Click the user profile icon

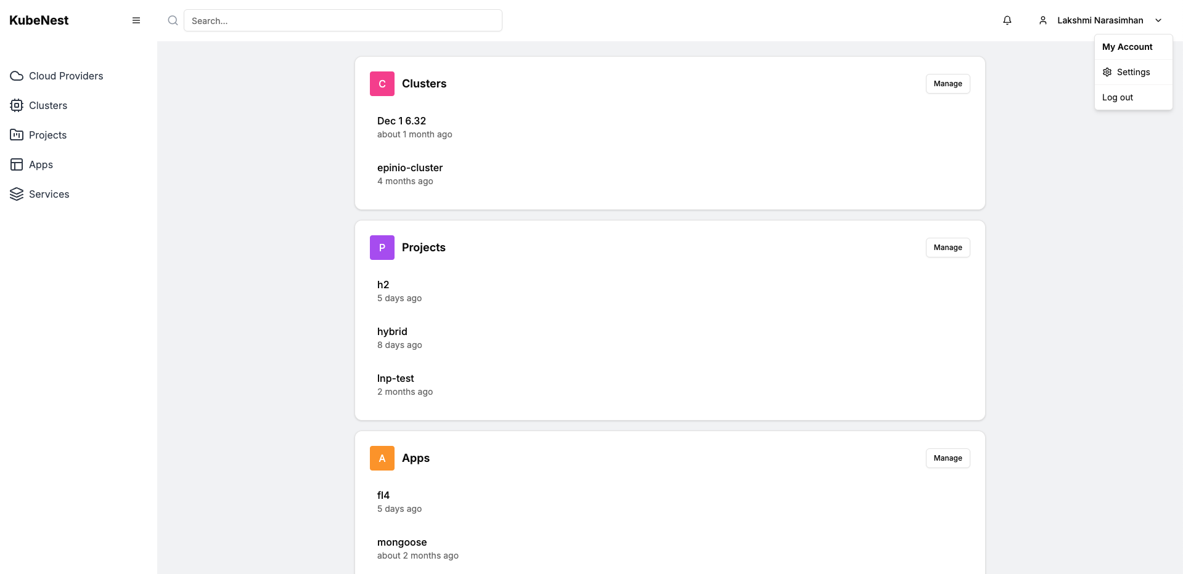tap(1042, 20)
